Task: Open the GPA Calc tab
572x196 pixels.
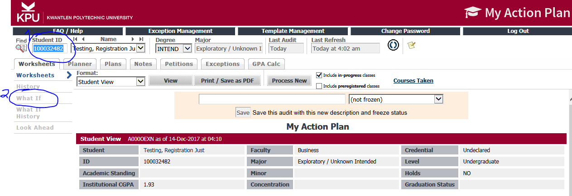Action: coord(267,64)
